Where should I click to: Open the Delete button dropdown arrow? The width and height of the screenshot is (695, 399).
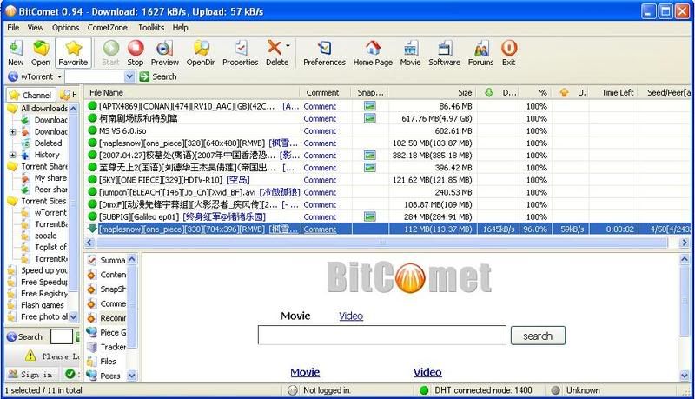point(288,46)
